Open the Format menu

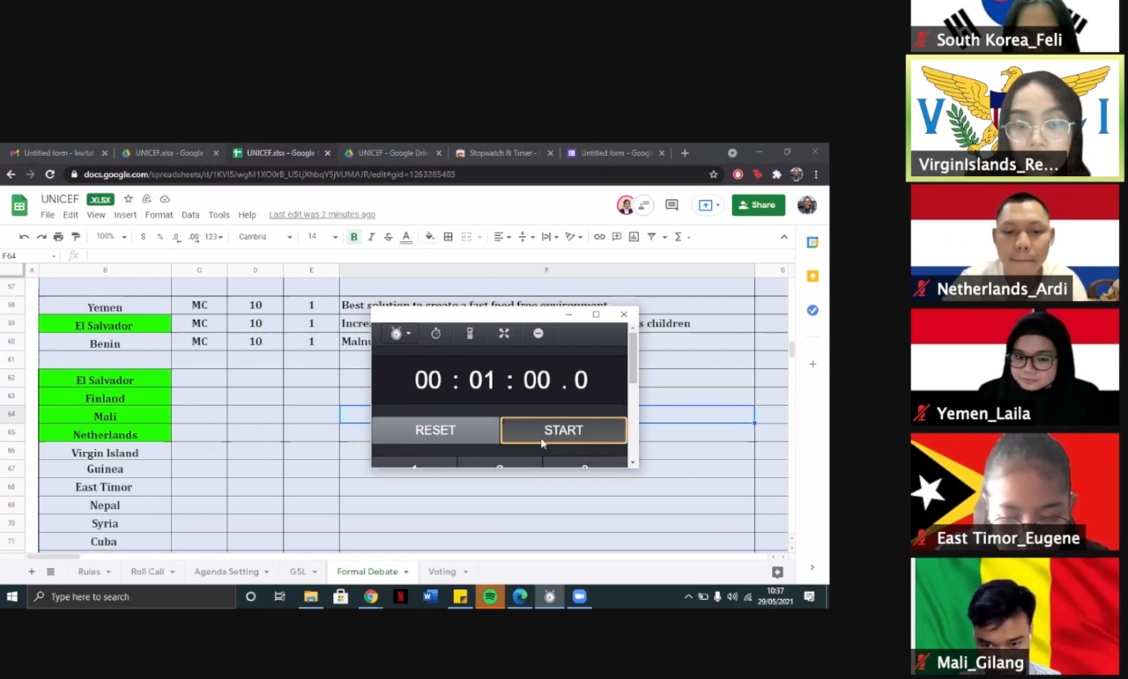[x=159, y=215]
